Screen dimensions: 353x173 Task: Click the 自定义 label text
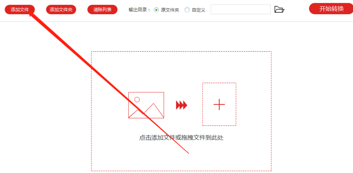point(198,10)
